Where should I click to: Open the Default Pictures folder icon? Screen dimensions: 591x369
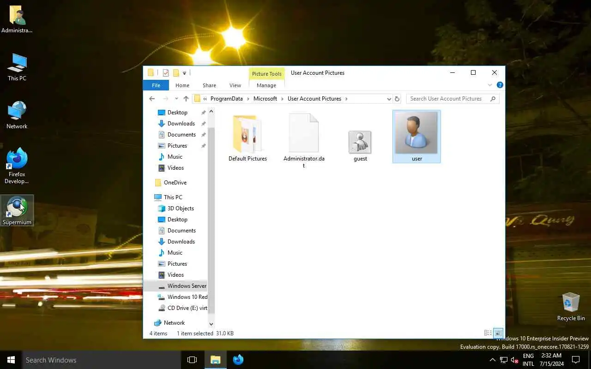pos(247,134)
